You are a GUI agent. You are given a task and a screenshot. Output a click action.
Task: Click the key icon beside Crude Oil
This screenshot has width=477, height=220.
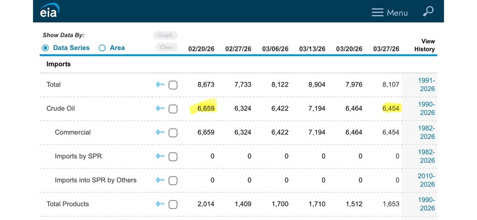pos(159,109)
